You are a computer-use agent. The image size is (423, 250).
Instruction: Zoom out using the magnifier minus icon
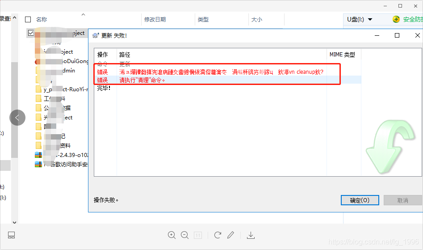pyautogui.click(x=185, y=235)
